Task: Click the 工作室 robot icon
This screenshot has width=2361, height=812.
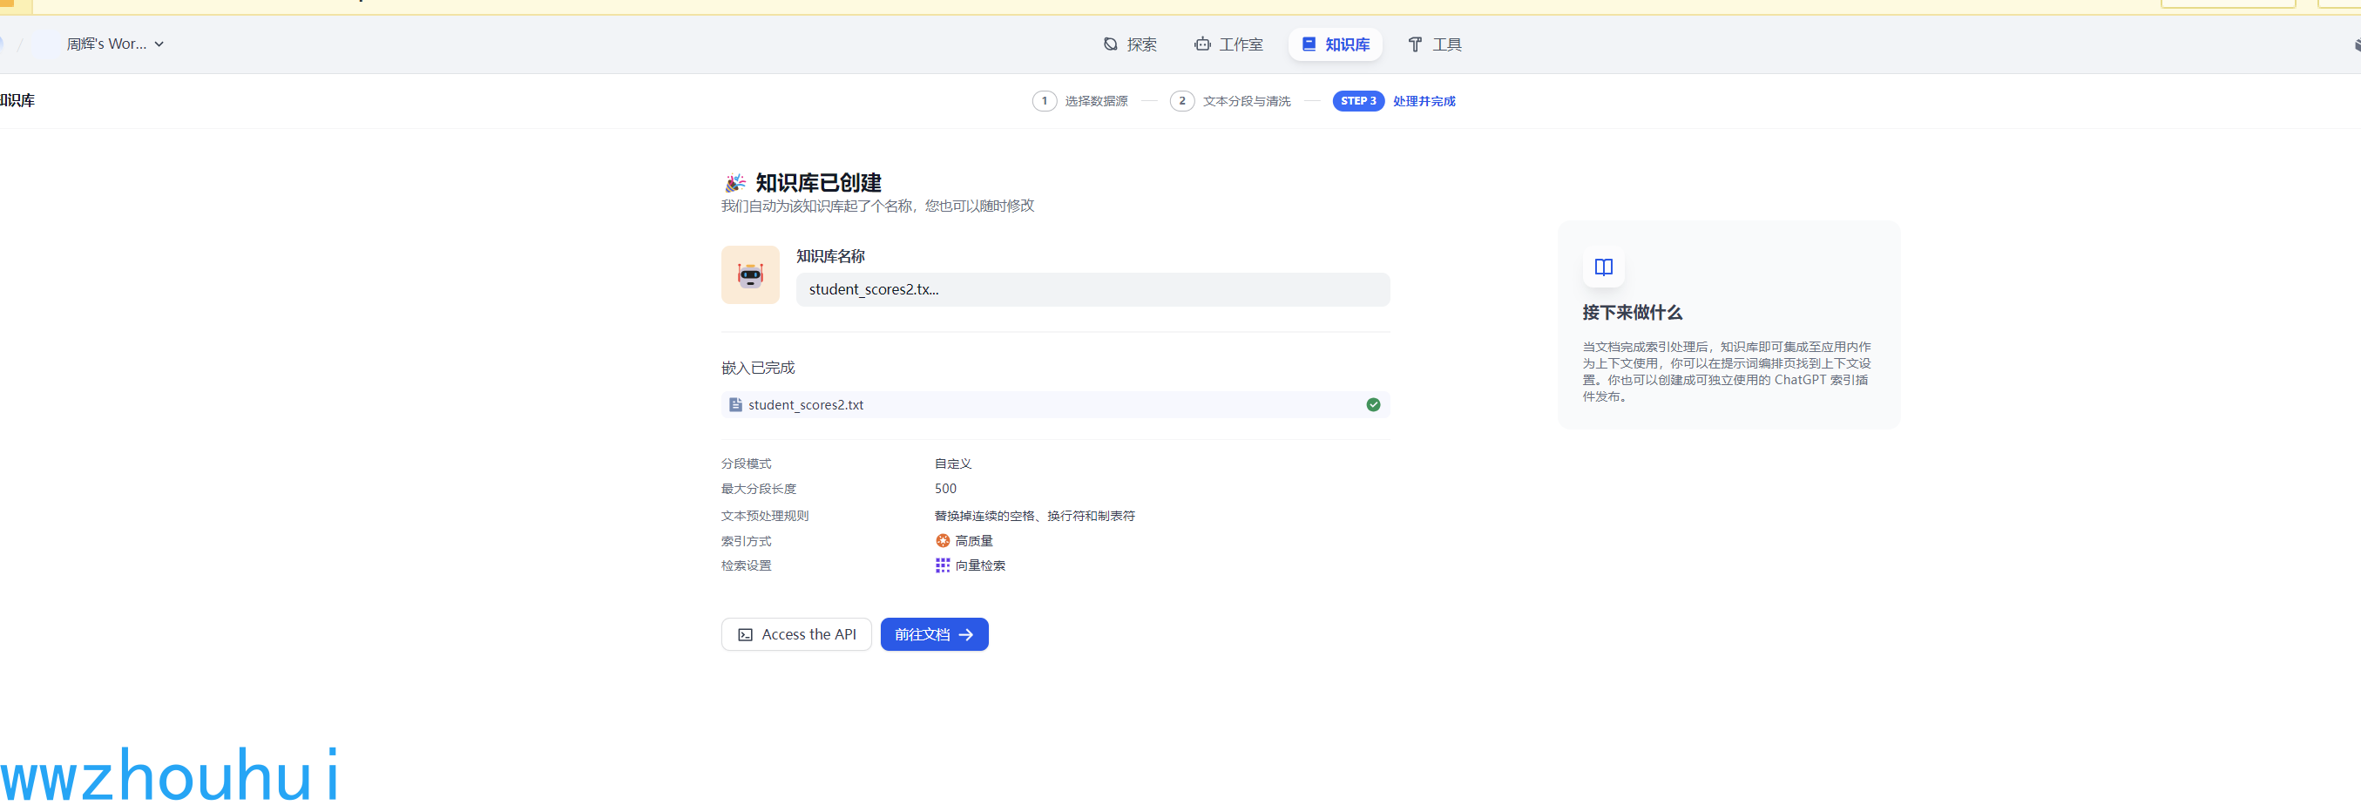Action: click(1201, 44)
